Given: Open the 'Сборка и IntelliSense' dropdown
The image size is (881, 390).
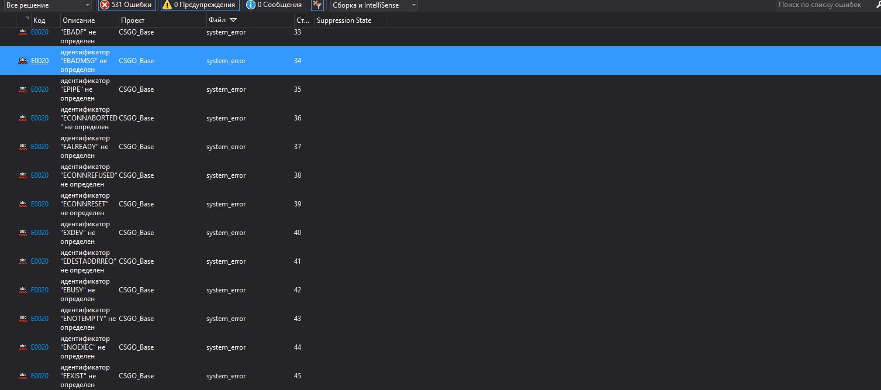Looking at the screenshot, I should [x=374, y=5].
